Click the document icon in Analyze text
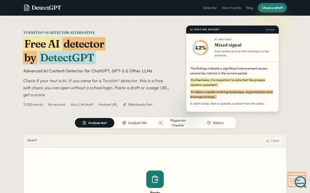Viewport: 310px width, 193px height. pos(84,123)
